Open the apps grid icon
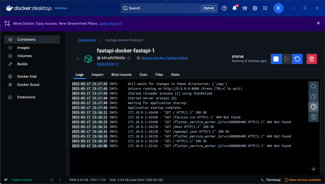 pyautogui.click(x=265, y=8)
